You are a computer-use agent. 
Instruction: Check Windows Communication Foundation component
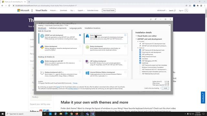[140, 67]
